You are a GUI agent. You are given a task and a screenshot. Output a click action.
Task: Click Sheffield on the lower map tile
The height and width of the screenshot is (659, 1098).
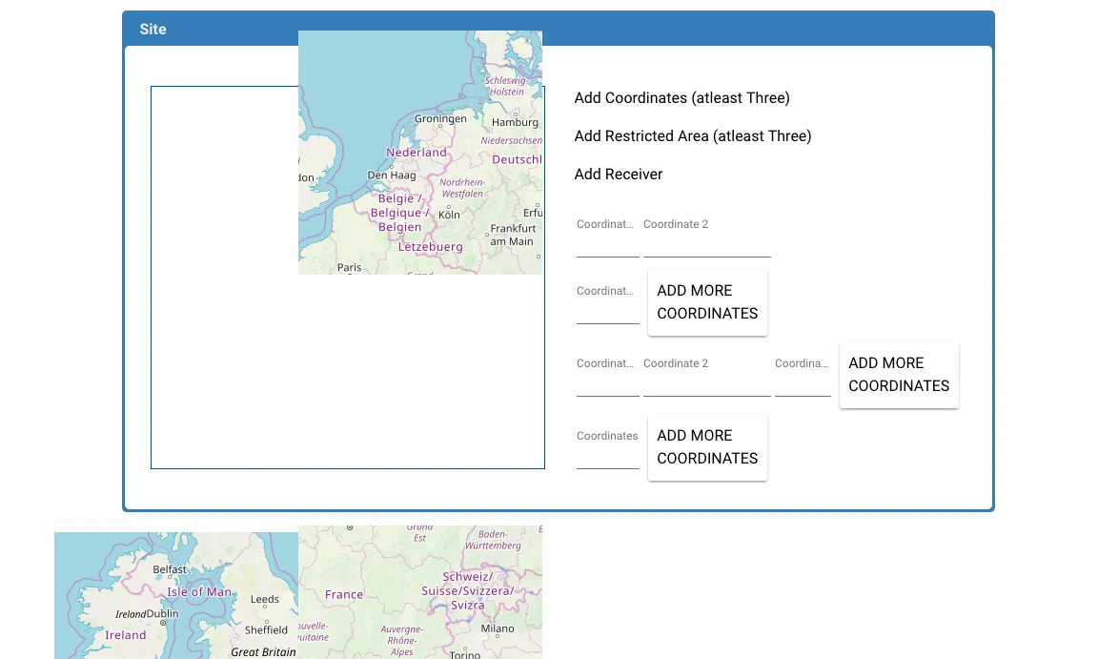tap(266, 630)
